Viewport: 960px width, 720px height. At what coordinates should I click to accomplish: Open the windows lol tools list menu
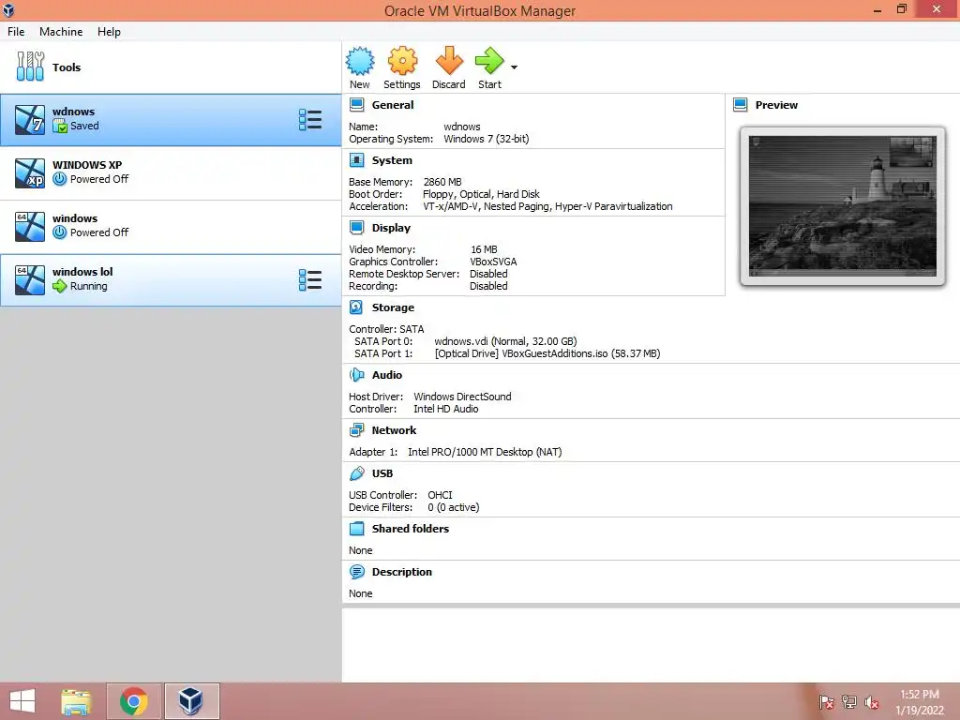[x=309, y=279]
